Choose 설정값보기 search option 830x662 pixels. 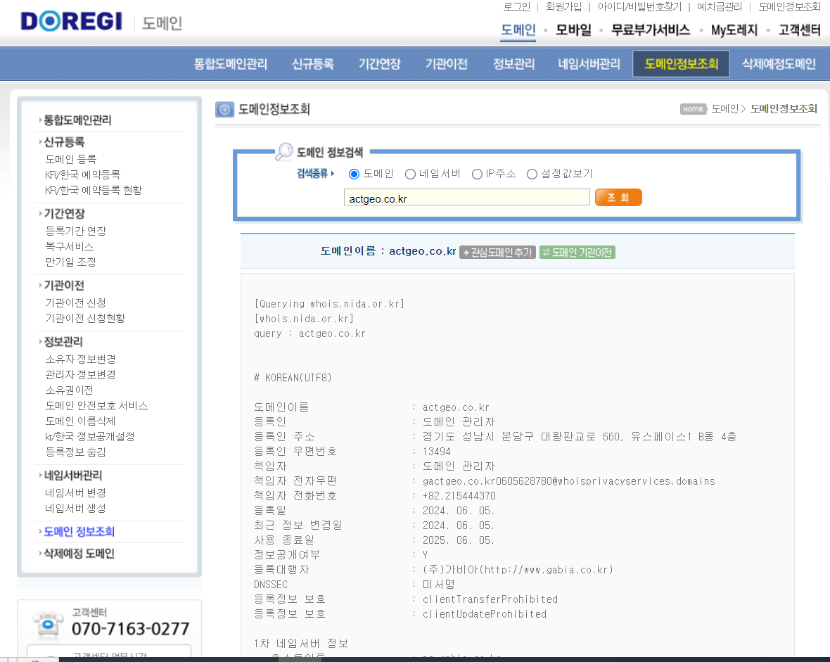pyautogui.click(x=532, y=174)
